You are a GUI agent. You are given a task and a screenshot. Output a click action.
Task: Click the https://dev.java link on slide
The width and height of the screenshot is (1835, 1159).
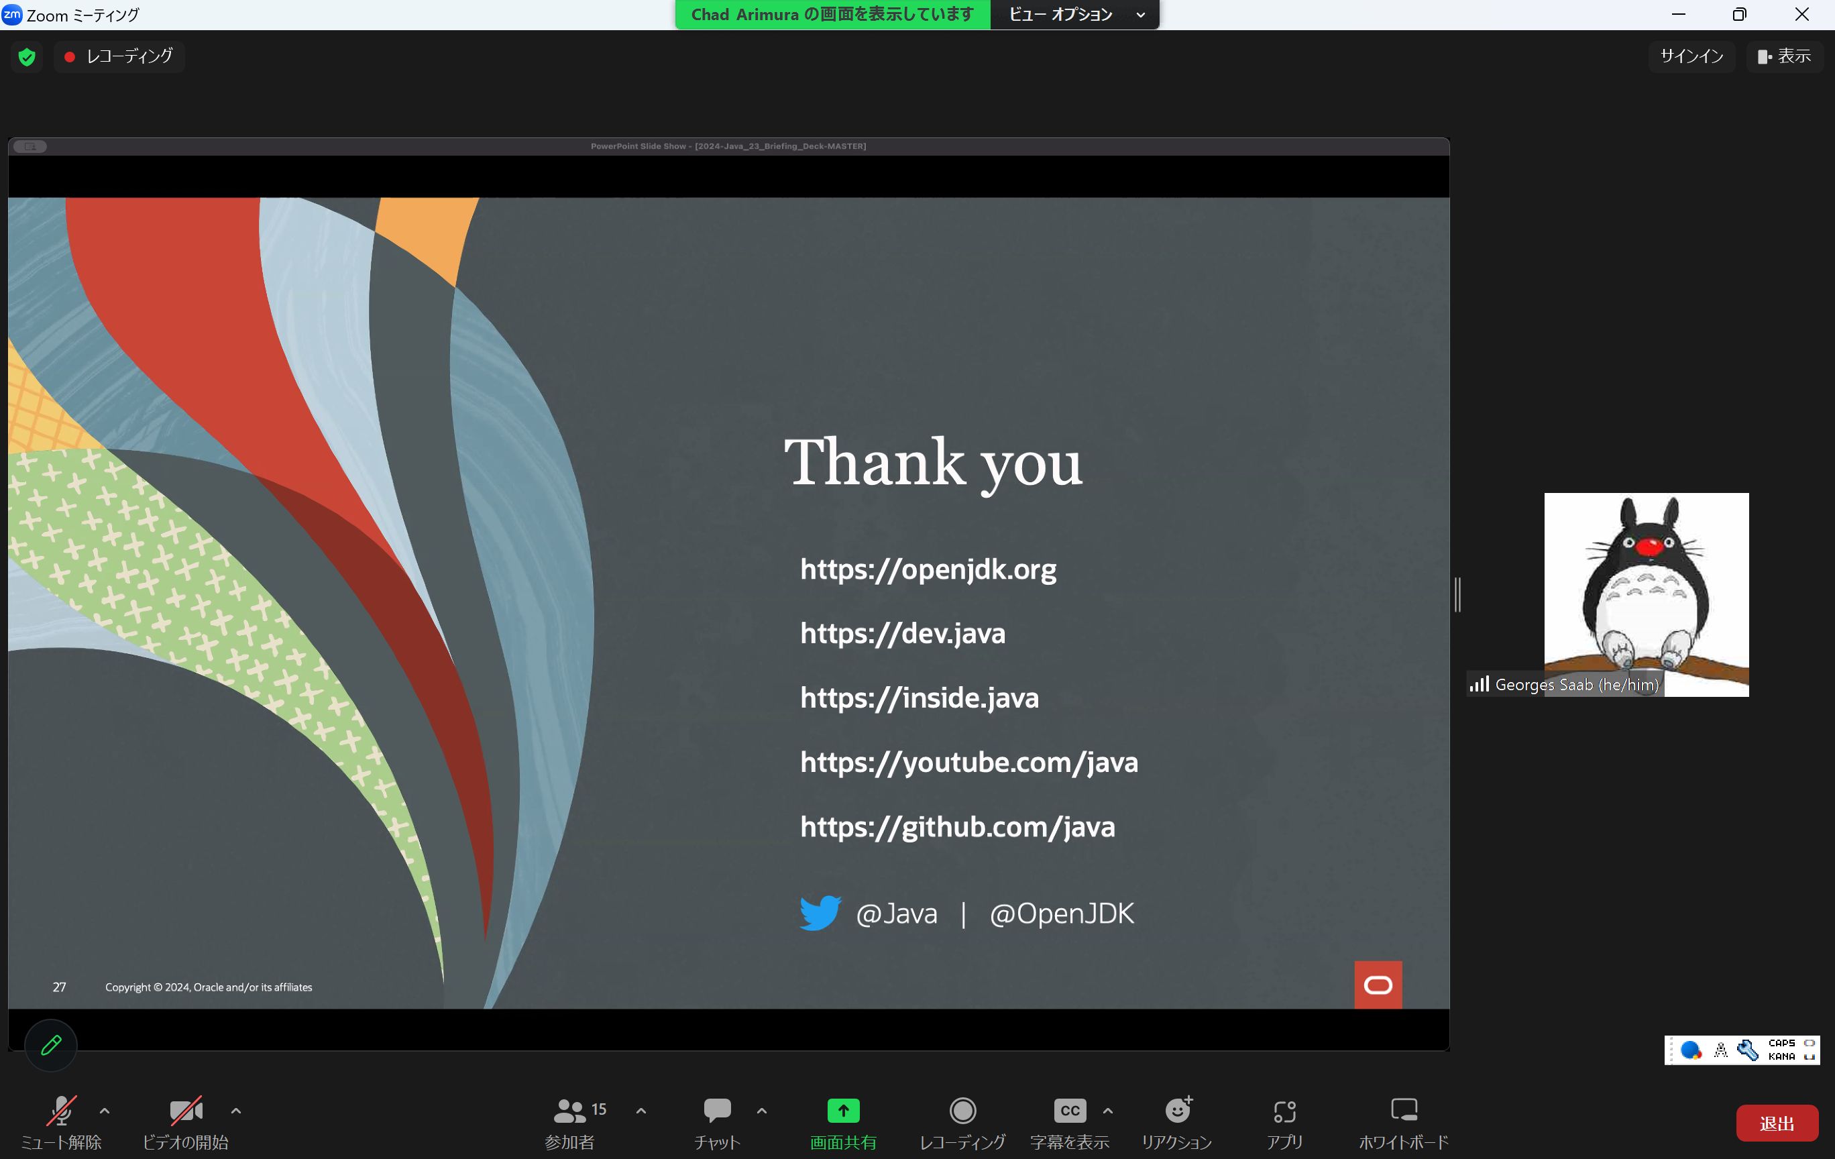point(902,633)
